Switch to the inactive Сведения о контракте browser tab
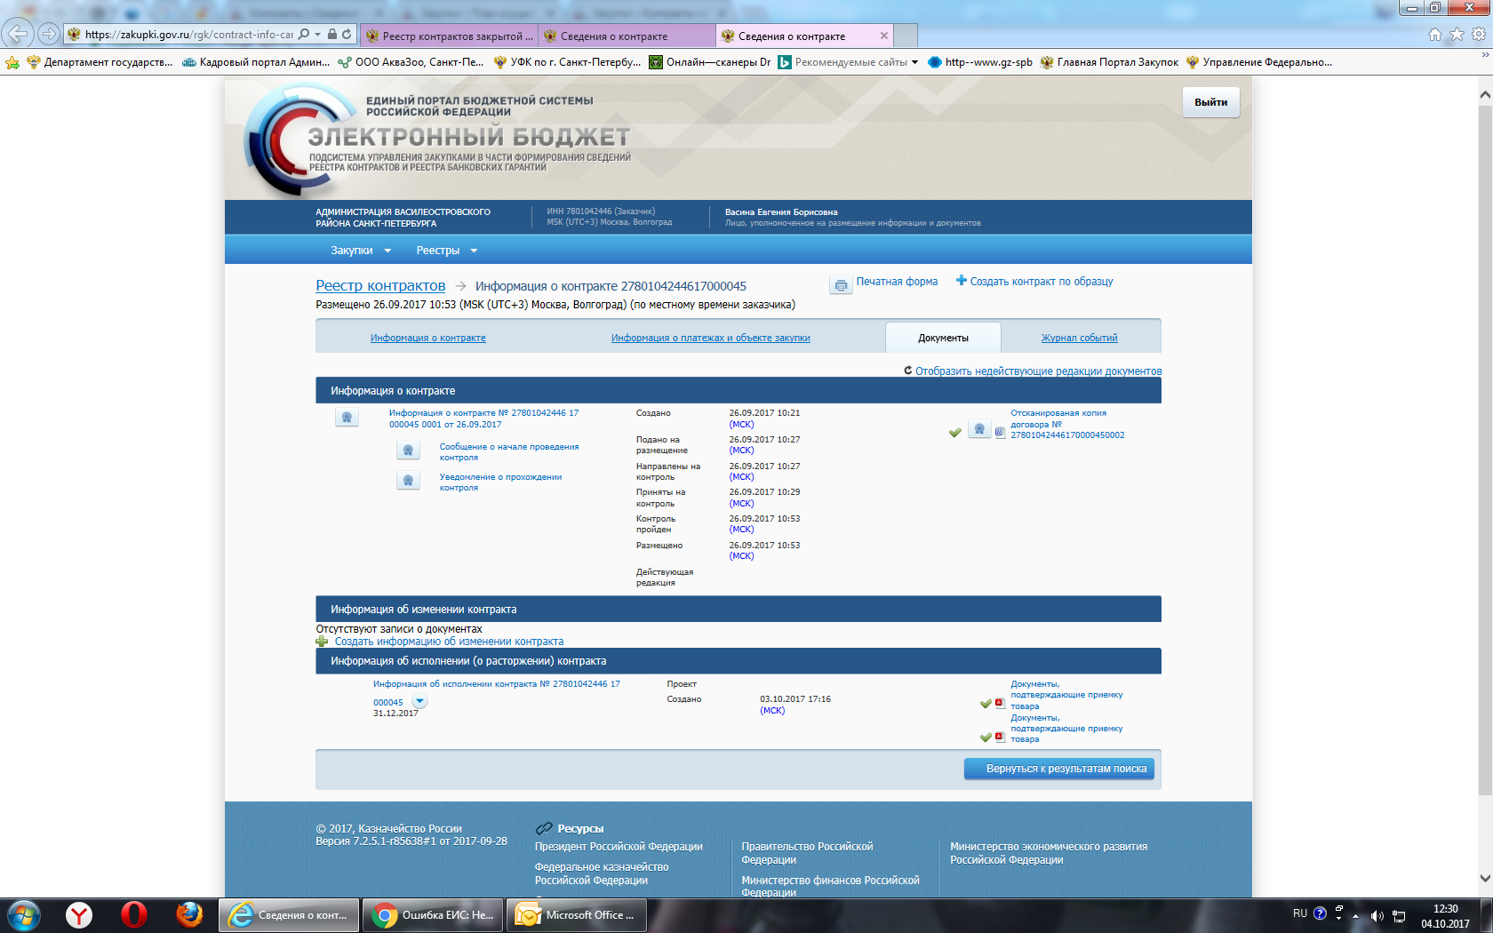 pyautogui.click(x=627, y=36)
